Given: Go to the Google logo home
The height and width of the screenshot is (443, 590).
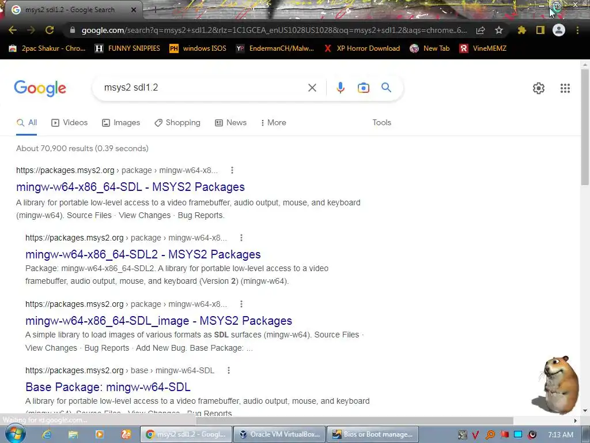Looking at the screenshot, I should (40, 88).
